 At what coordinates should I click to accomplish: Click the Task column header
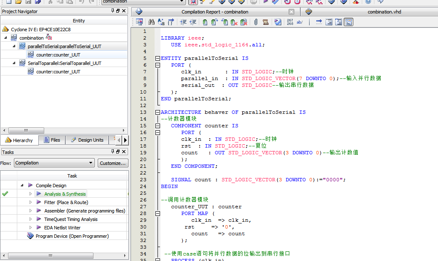[x=72, y=176]
